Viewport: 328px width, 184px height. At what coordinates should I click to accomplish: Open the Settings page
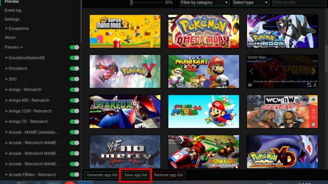point(12,19)
